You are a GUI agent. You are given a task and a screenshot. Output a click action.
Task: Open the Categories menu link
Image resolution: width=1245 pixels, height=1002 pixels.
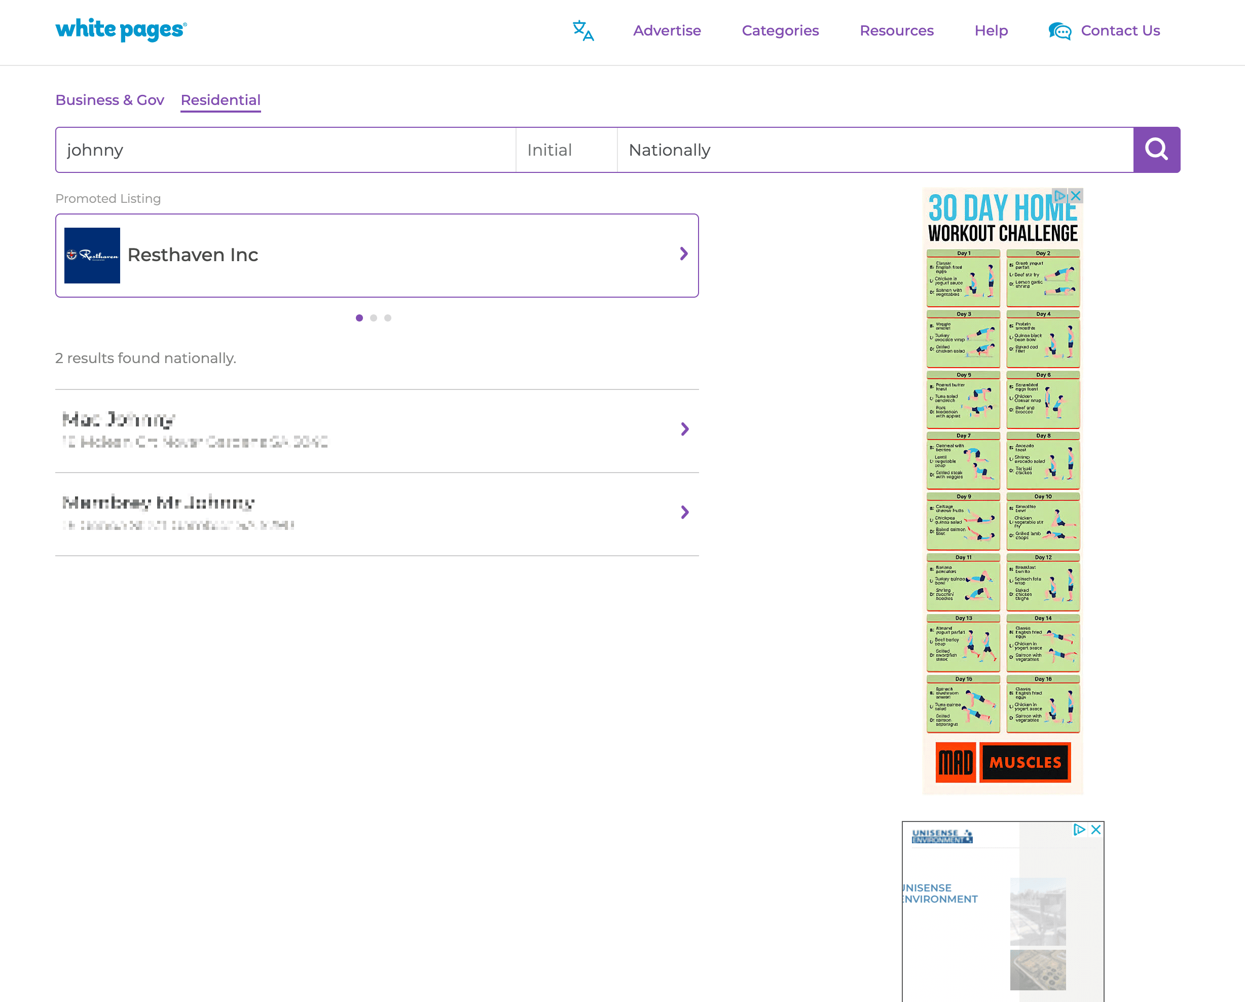pos(780,30)
